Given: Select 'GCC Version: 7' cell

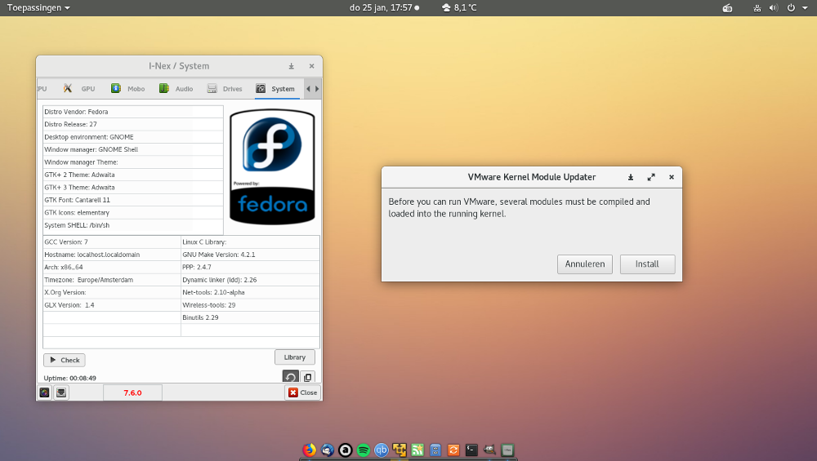Looking at the screenshot, I should tap(111, 242).
